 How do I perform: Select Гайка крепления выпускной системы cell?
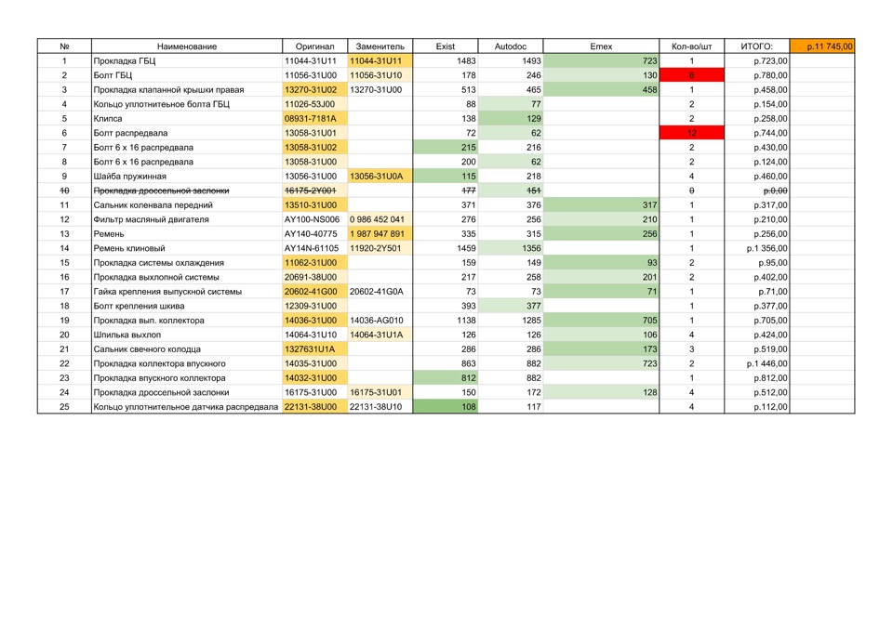pos(187,291)
